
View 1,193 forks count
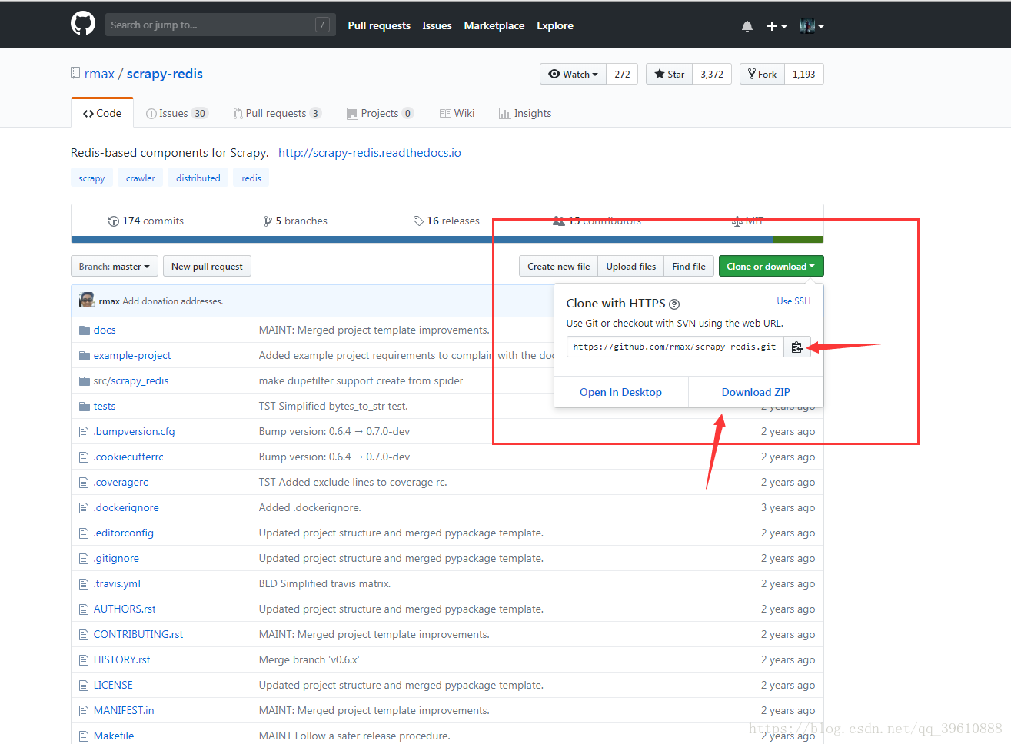point(804,74)
